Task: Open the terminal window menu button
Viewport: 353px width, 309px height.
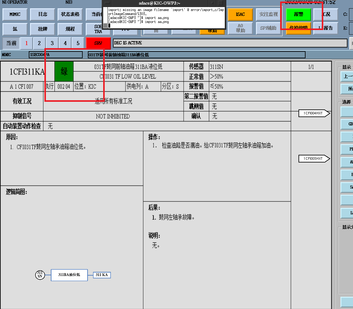Action: [x=107, y=3]
